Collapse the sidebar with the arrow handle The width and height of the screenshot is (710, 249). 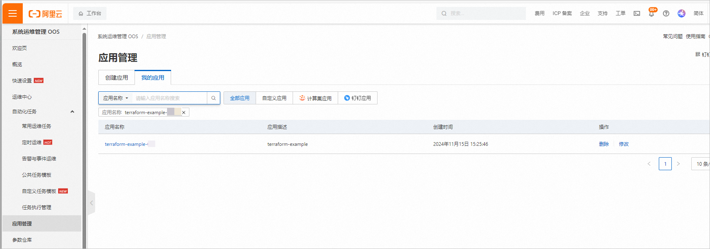(x=91, y=203)
